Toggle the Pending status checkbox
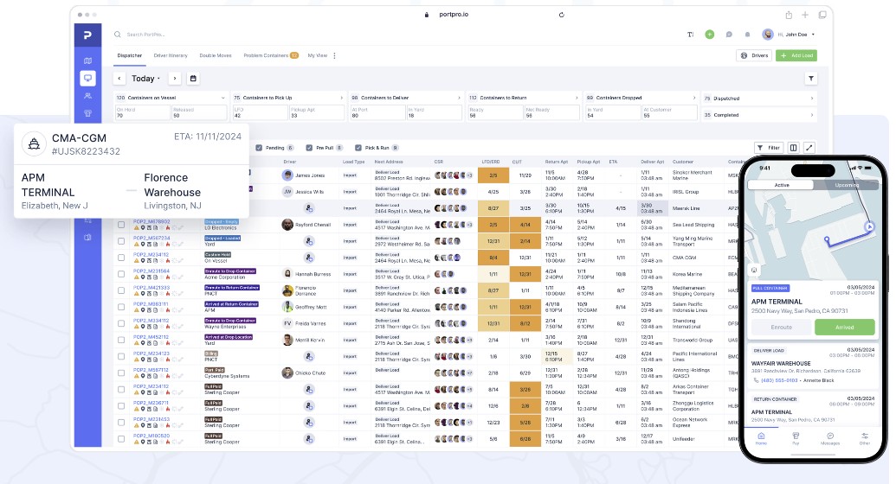This screenshot has height=484, width=896. [259, 148]
